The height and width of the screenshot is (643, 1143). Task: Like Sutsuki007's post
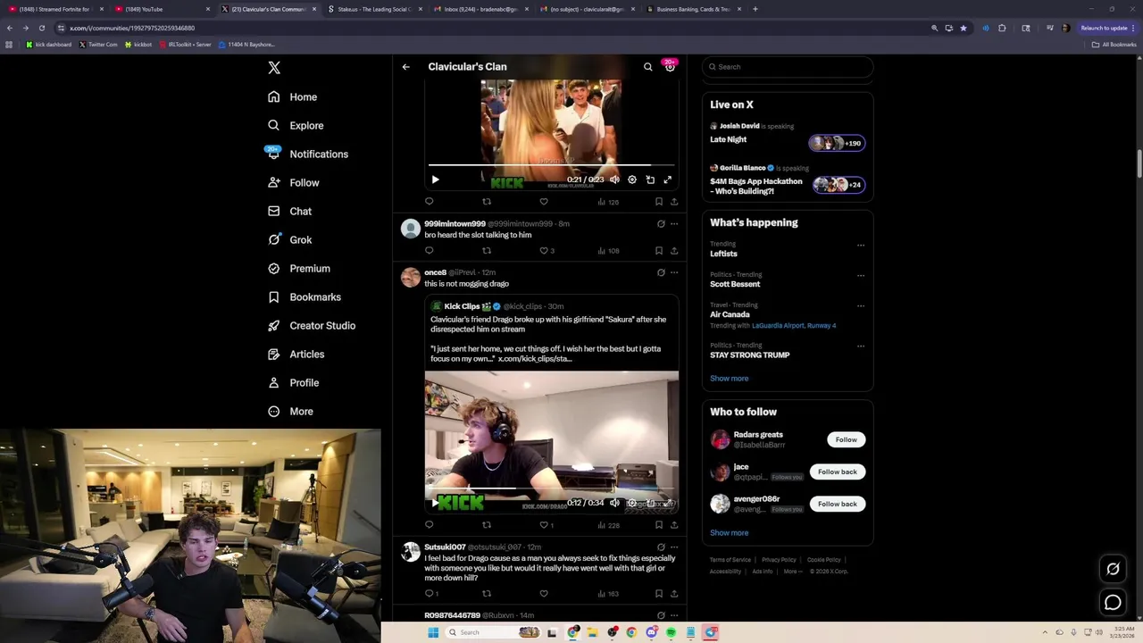544,593
